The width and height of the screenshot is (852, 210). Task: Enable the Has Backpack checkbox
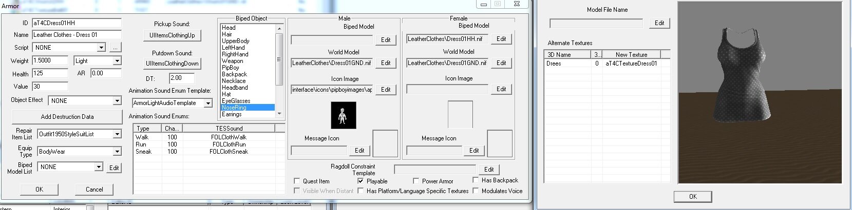[x=476, y=180]
